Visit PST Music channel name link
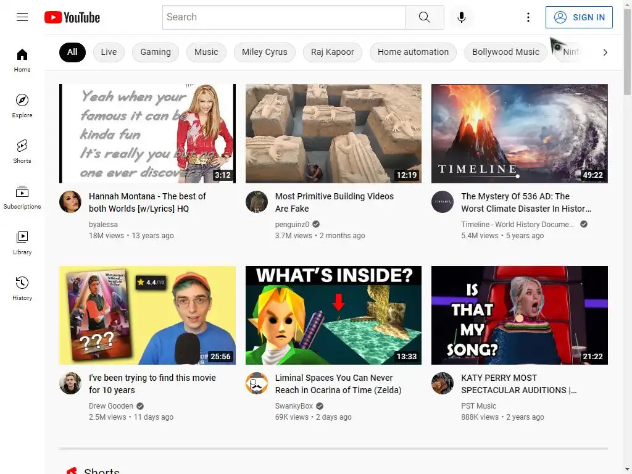 478,406
